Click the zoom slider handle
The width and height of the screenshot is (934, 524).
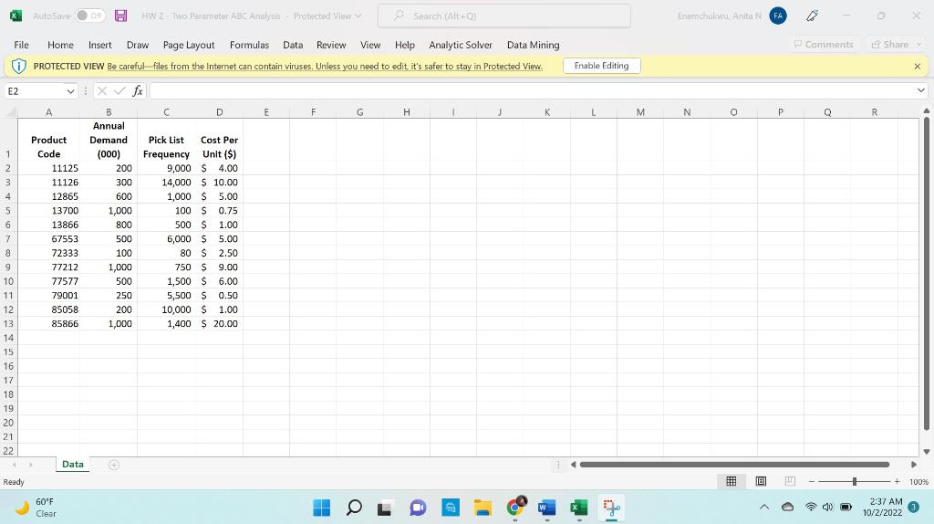point(854,481)
